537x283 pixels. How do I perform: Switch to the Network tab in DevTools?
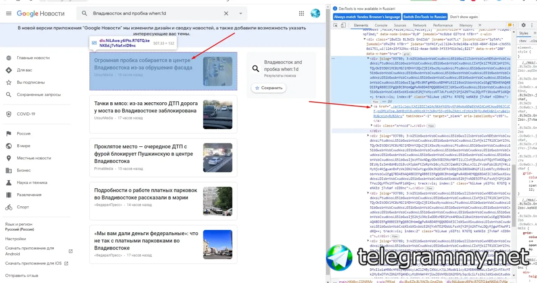[x=420, y=25]
